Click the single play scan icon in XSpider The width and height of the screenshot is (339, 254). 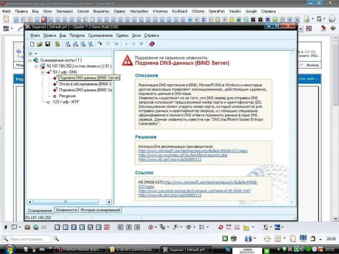pyautogui.click(x=126, y=44)
